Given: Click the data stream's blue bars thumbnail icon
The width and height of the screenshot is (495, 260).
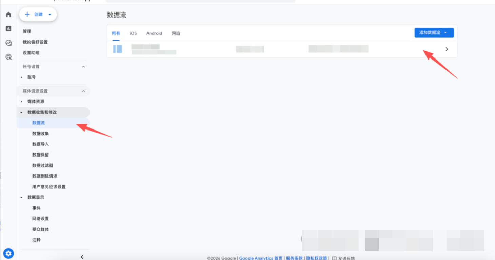Looking at the screenshot, I should [x=117, y=49].
